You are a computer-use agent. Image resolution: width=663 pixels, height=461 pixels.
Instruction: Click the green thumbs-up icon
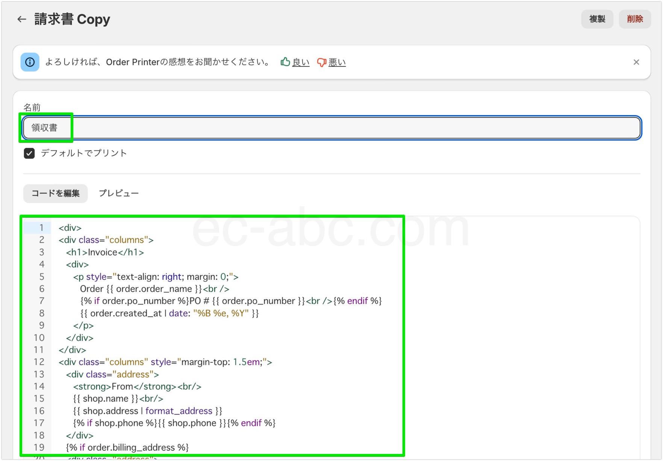285,62
